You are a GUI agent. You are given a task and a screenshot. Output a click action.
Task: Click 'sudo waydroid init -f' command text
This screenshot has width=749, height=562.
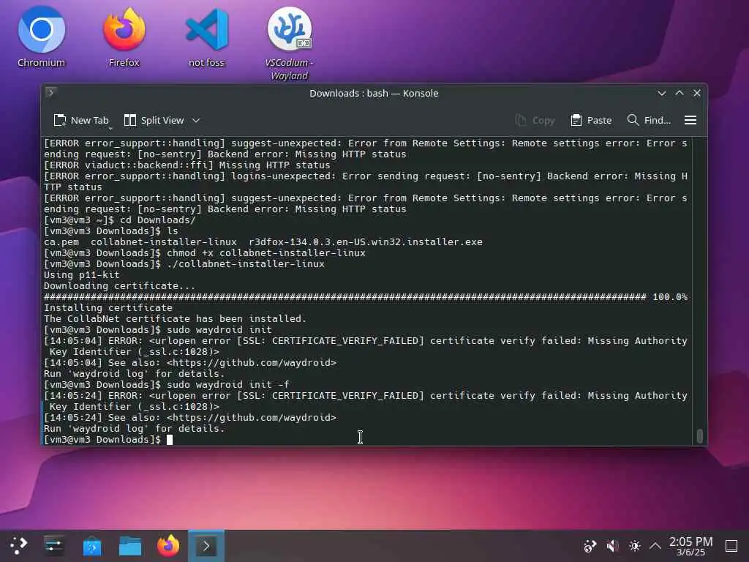(228, 385)
